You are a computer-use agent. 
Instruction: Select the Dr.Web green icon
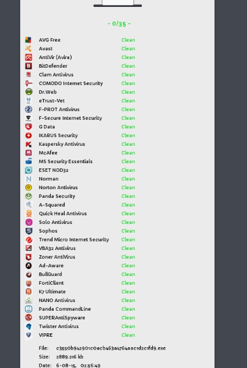[x=28, y=92]
